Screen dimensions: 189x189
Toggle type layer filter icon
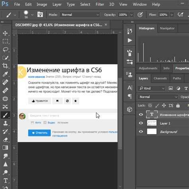pos(186,88)
